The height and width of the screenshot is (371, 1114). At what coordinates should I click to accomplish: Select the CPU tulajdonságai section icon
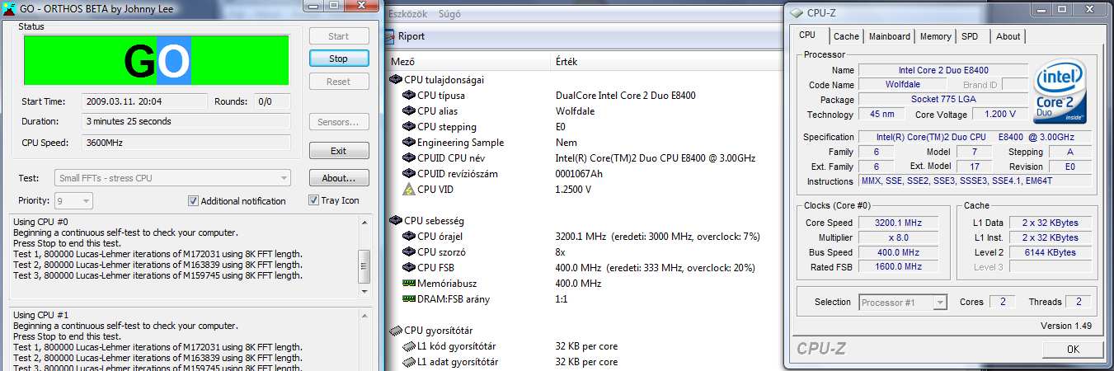[395, 80]
